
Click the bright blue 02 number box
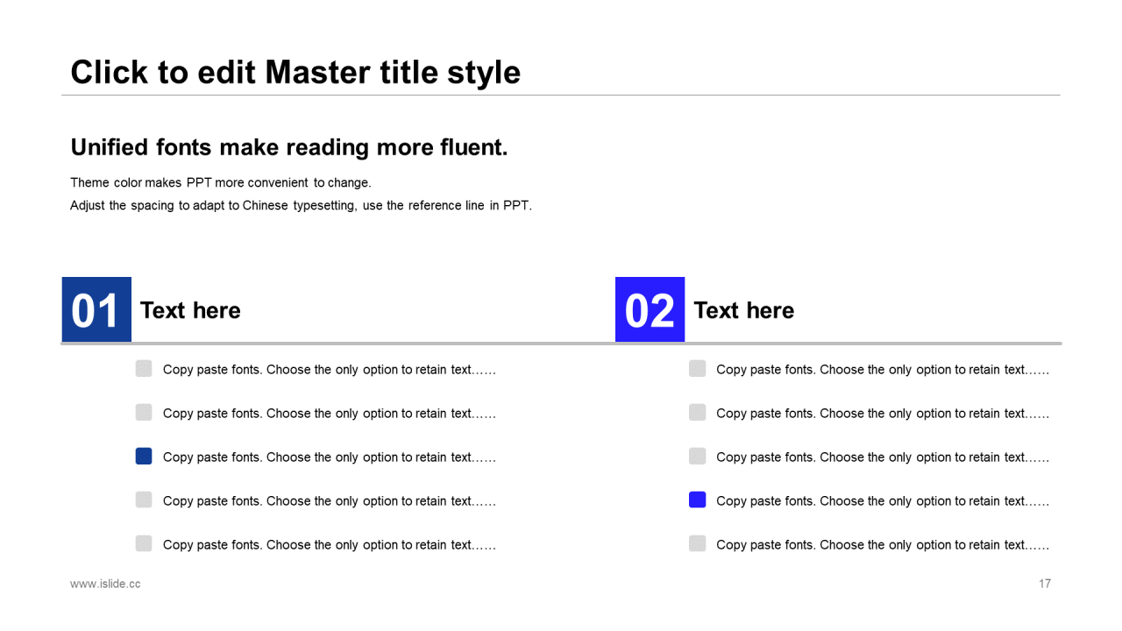pyautogui.click(x=650, y=309)
